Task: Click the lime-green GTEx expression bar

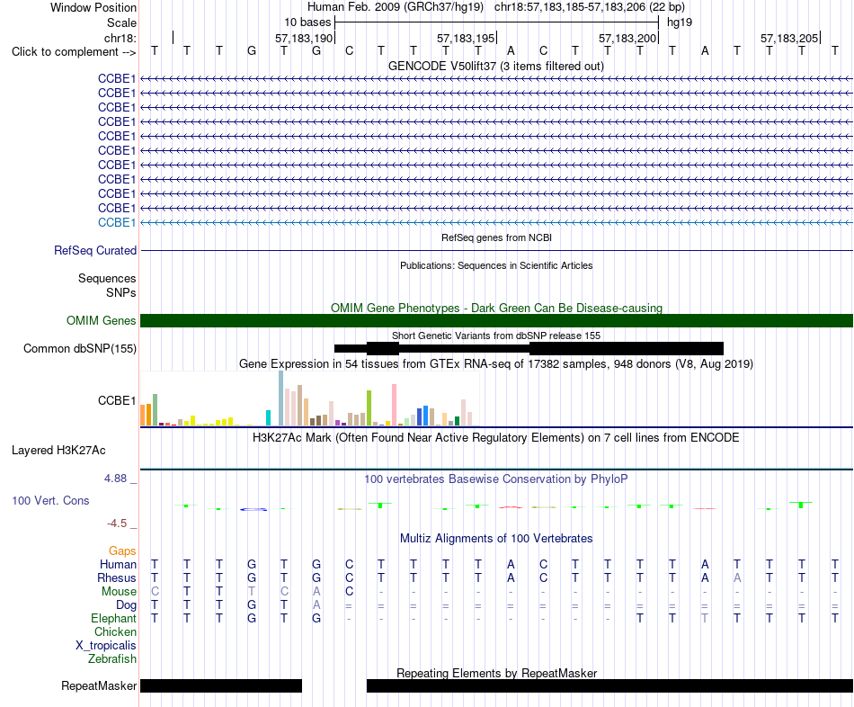Action: (369, 407)
